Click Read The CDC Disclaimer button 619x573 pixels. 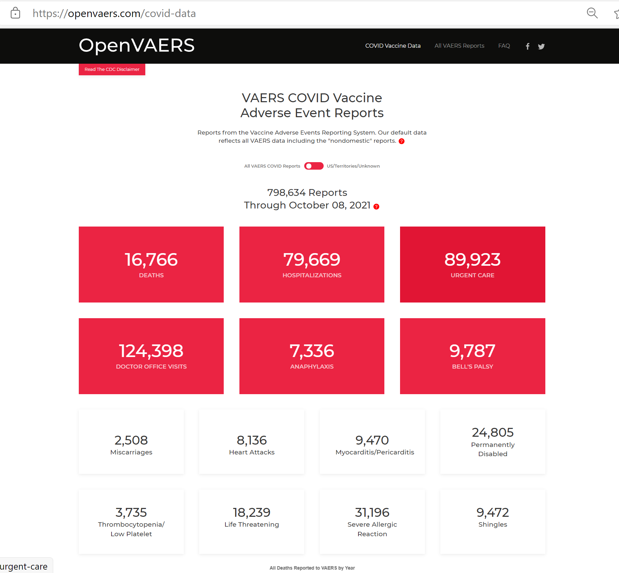click(x=112, y=69)
